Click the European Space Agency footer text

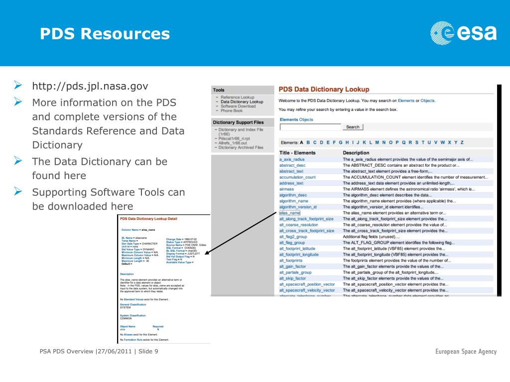466,352
